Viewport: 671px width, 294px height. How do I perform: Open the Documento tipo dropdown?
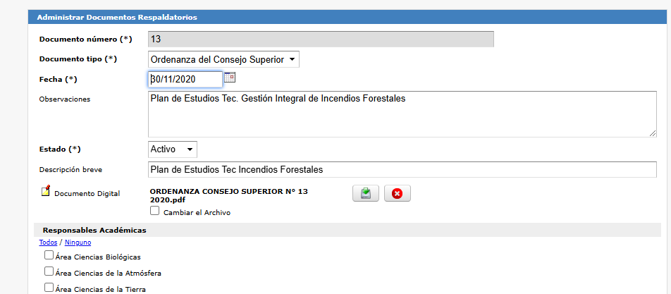point(223,60)
